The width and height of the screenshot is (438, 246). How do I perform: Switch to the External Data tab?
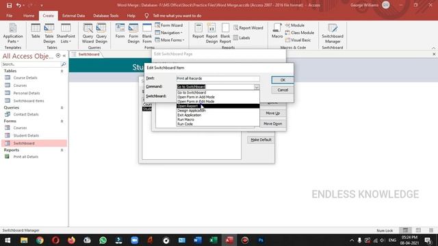pos(73,16)
